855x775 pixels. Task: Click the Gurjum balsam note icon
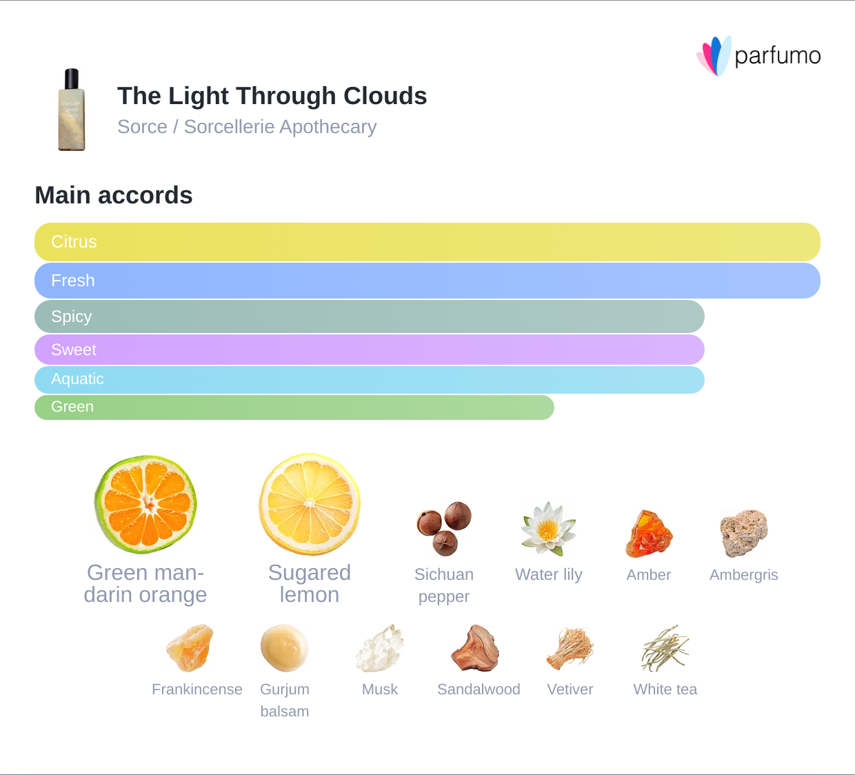tap(284, 648)
